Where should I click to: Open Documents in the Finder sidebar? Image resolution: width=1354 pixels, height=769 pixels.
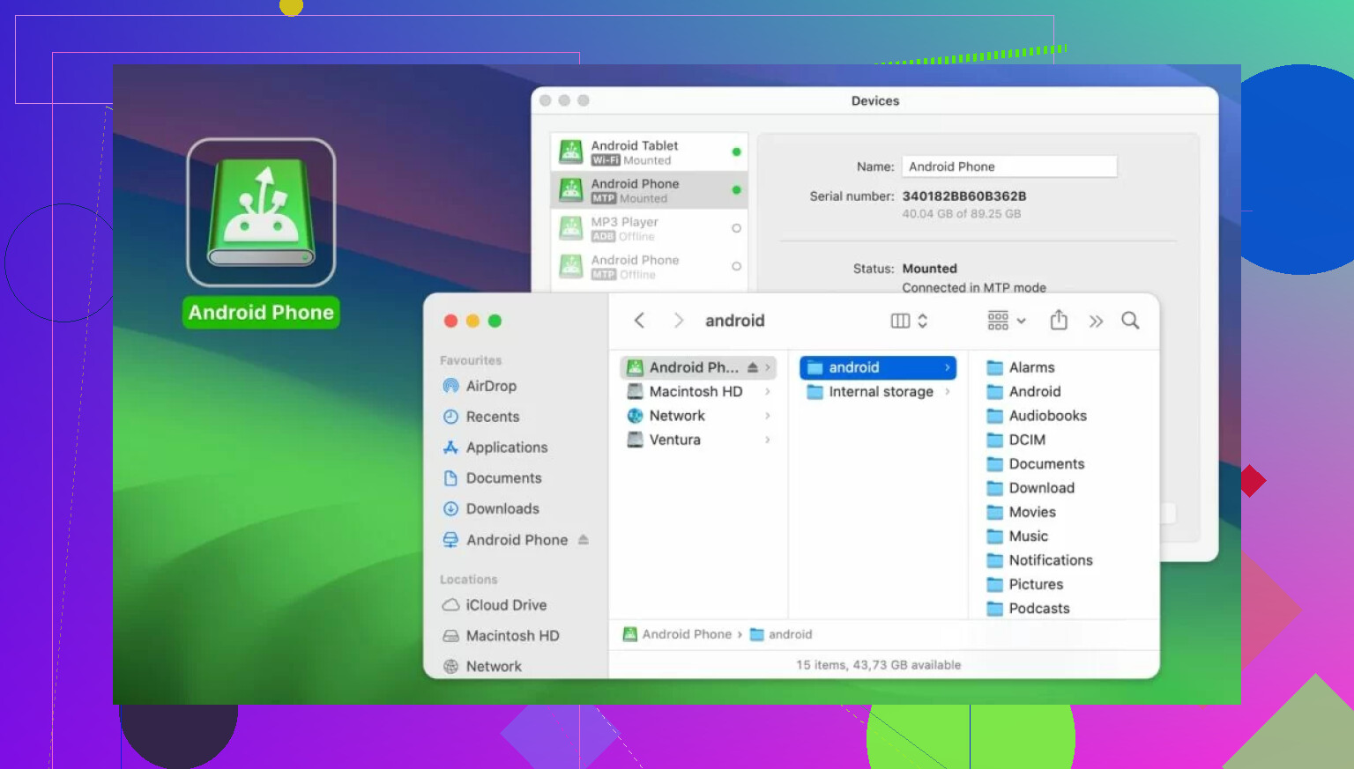pyautogui.click(x=492, y=478)
